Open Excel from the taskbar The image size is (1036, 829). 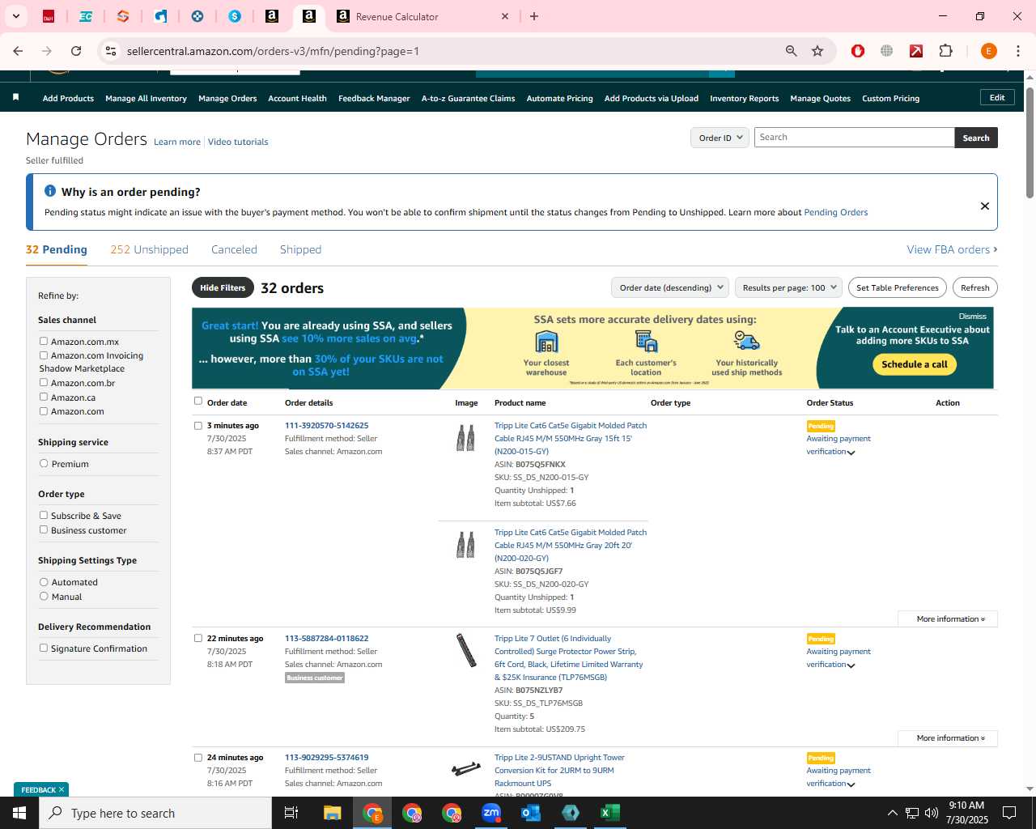610,813
